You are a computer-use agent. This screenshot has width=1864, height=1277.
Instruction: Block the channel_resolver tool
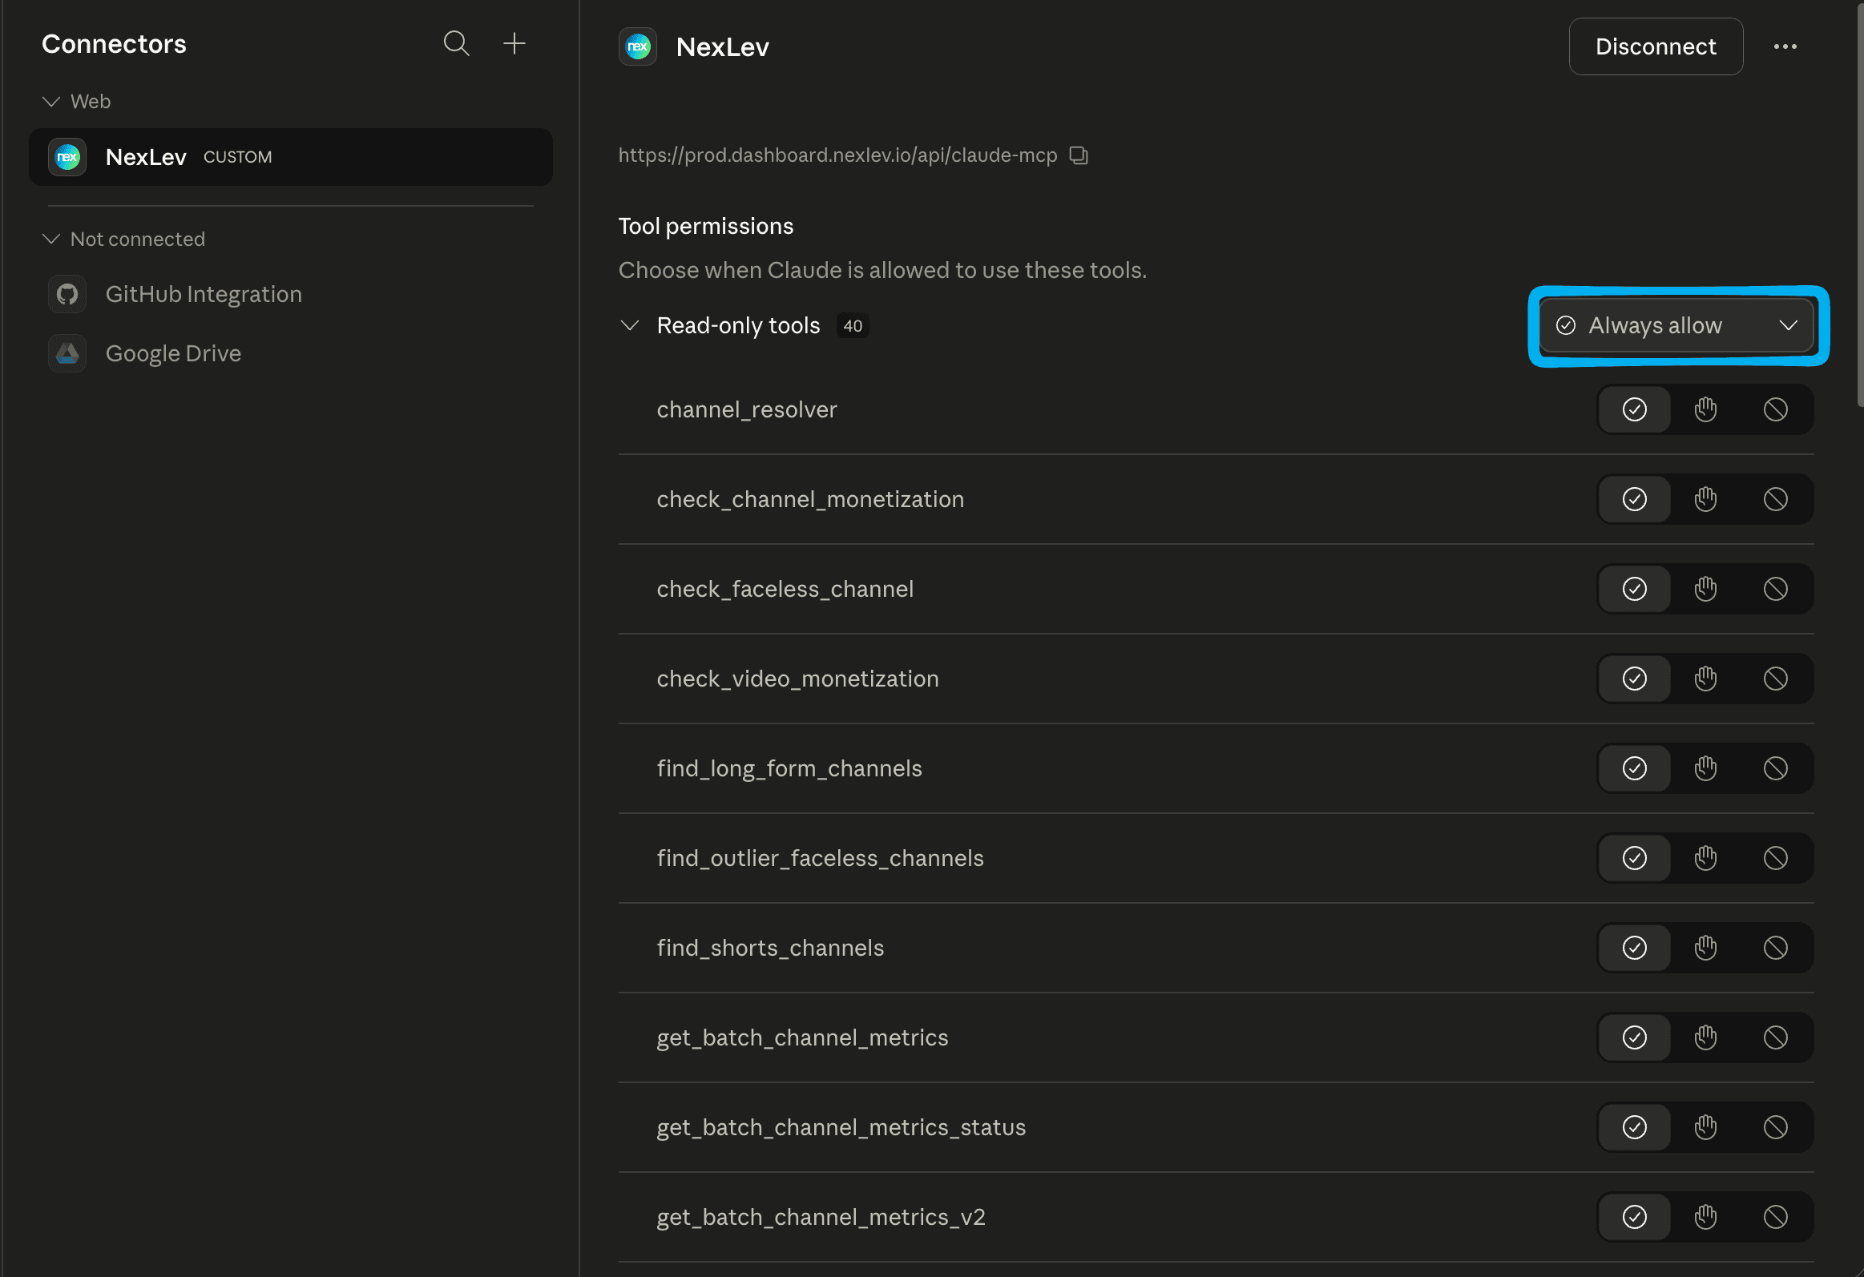pos(1776,409)
